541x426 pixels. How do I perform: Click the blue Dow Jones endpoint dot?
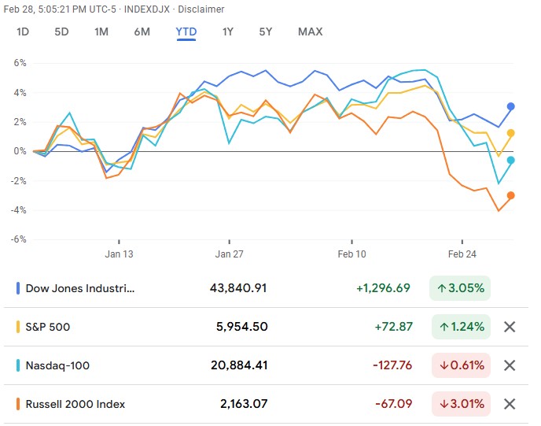point(511,106)
